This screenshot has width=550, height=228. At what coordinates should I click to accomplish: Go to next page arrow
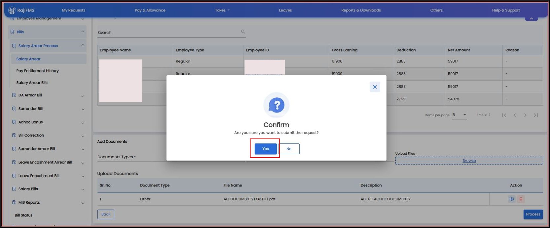pos(525,115)
